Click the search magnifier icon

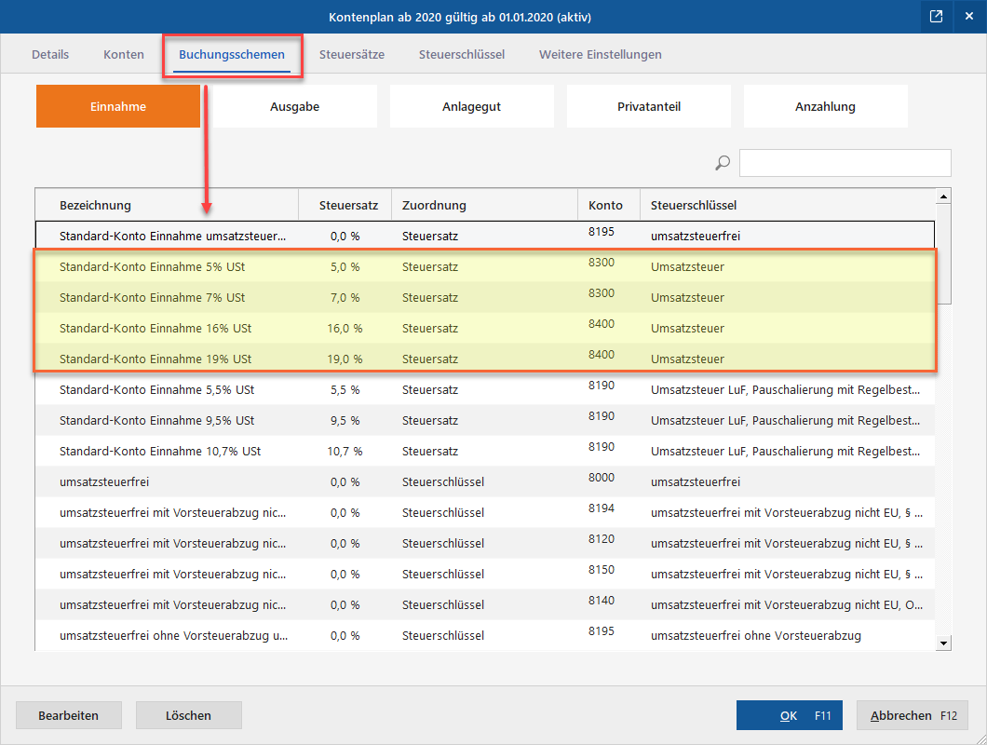click(723, 163)
